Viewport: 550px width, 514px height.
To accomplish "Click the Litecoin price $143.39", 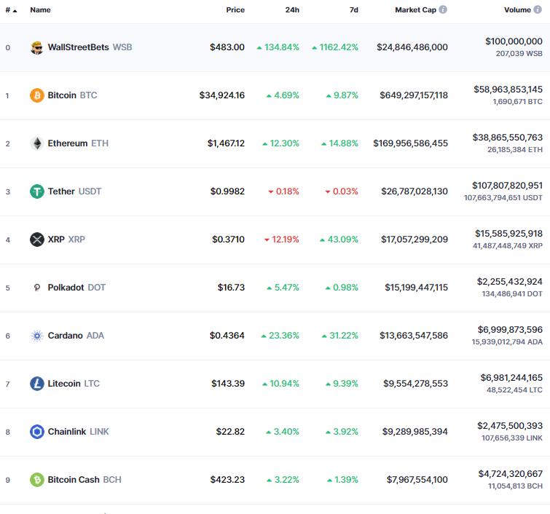I will pyautogui.click(x=228, y=383).
